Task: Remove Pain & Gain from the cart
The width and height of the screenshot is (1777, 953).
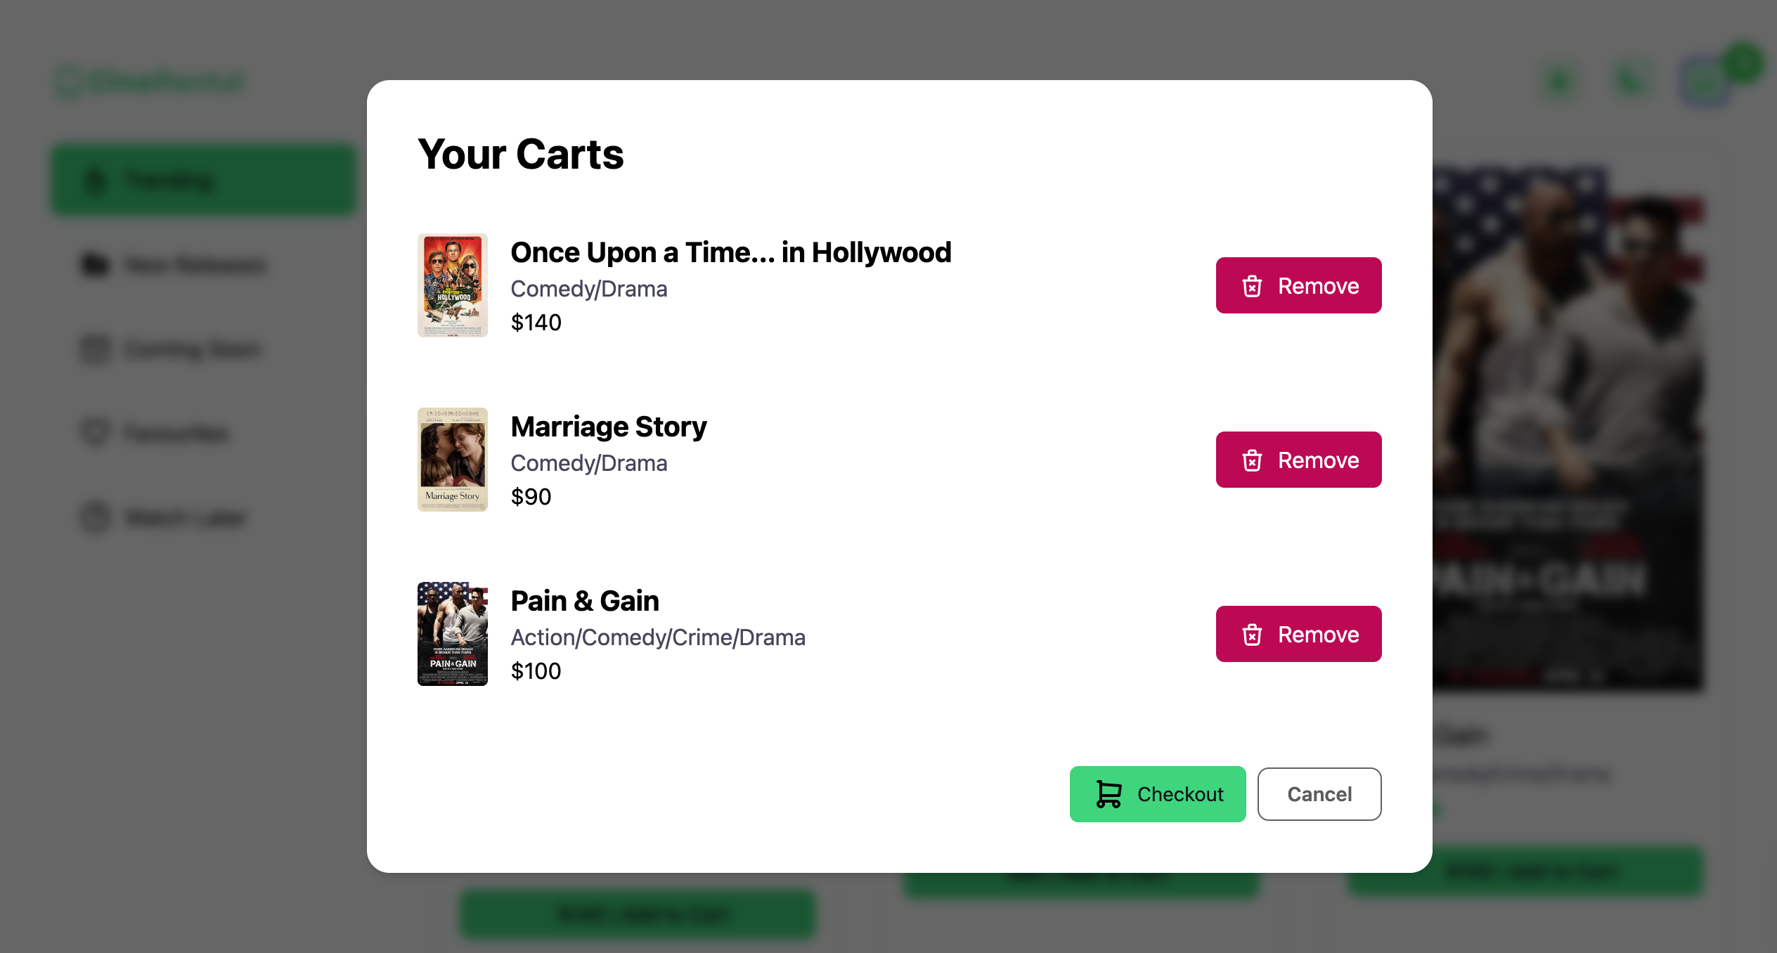Action: coord(1298,634)
